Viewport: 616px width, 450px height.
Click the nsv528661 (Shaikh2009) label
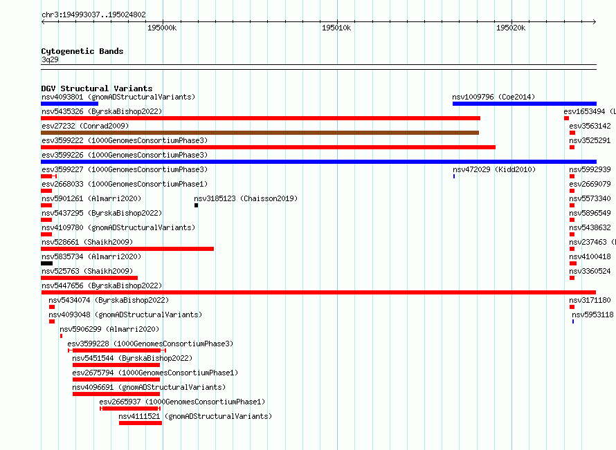(87, 242)
